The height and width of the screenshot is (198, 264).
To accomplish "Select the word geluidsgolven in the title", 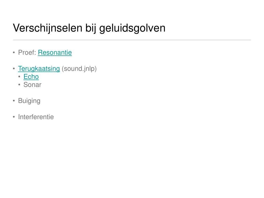I will point(132,28).
